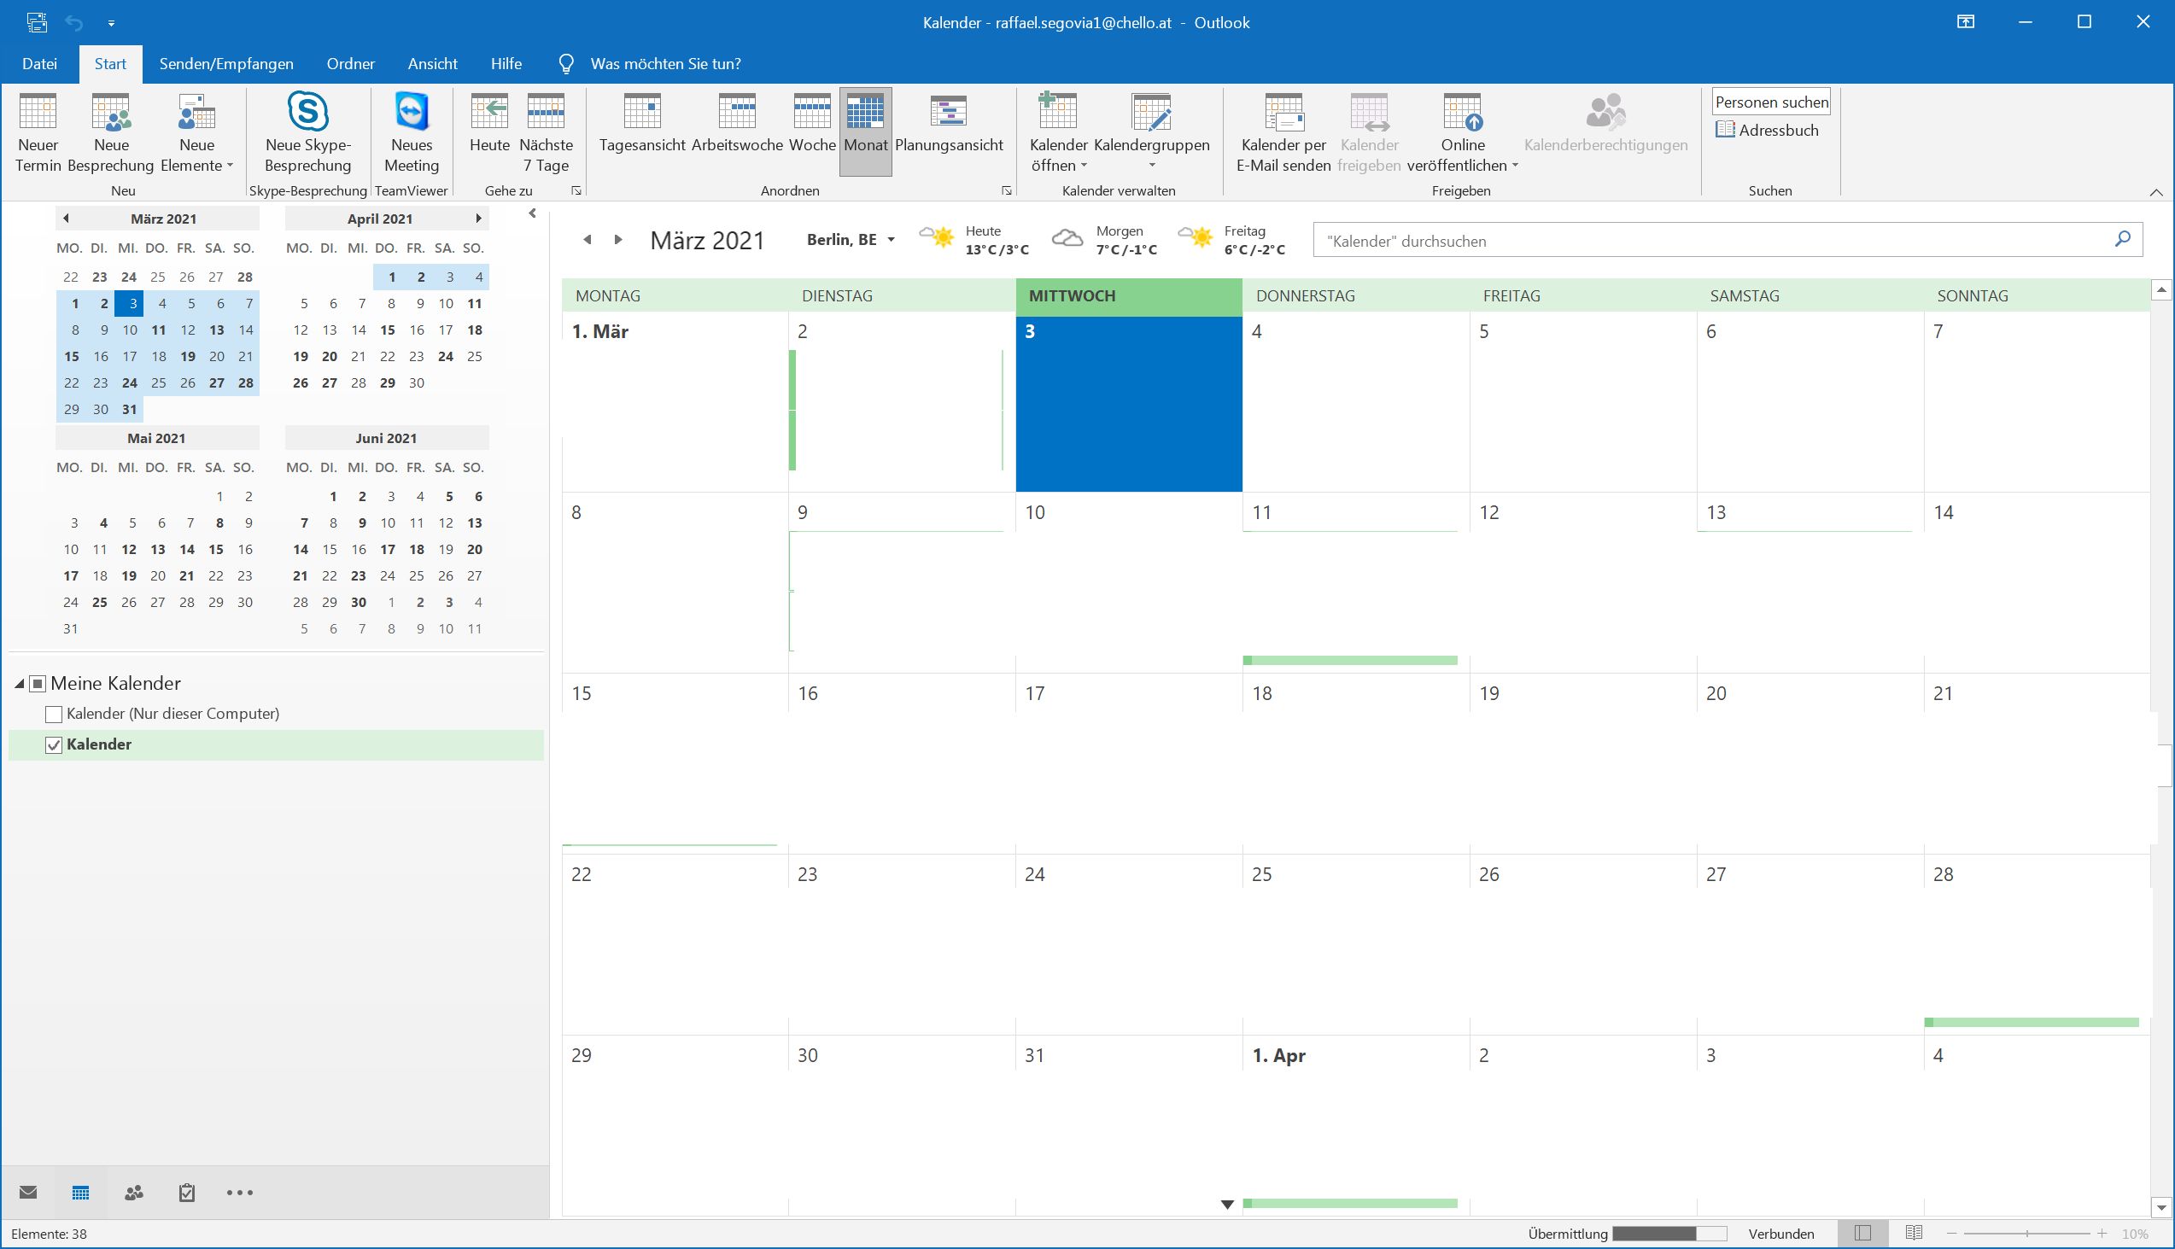Enable Kalender (Nur dieser Computer) checkbox
The width and height of the screenshot is (2175, 1249).
pos(54,714)
